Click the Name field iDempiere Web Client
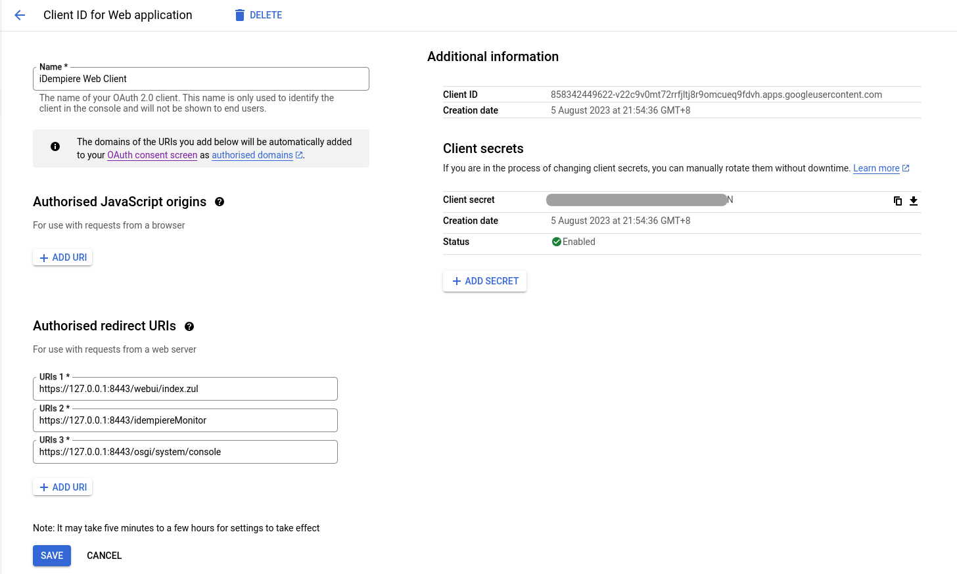This screenshot has height=574, width=957. tap(200, 79)
